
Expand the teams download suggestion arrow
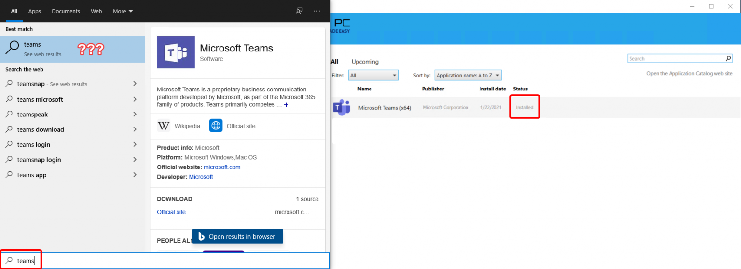[x=135, y=129]
